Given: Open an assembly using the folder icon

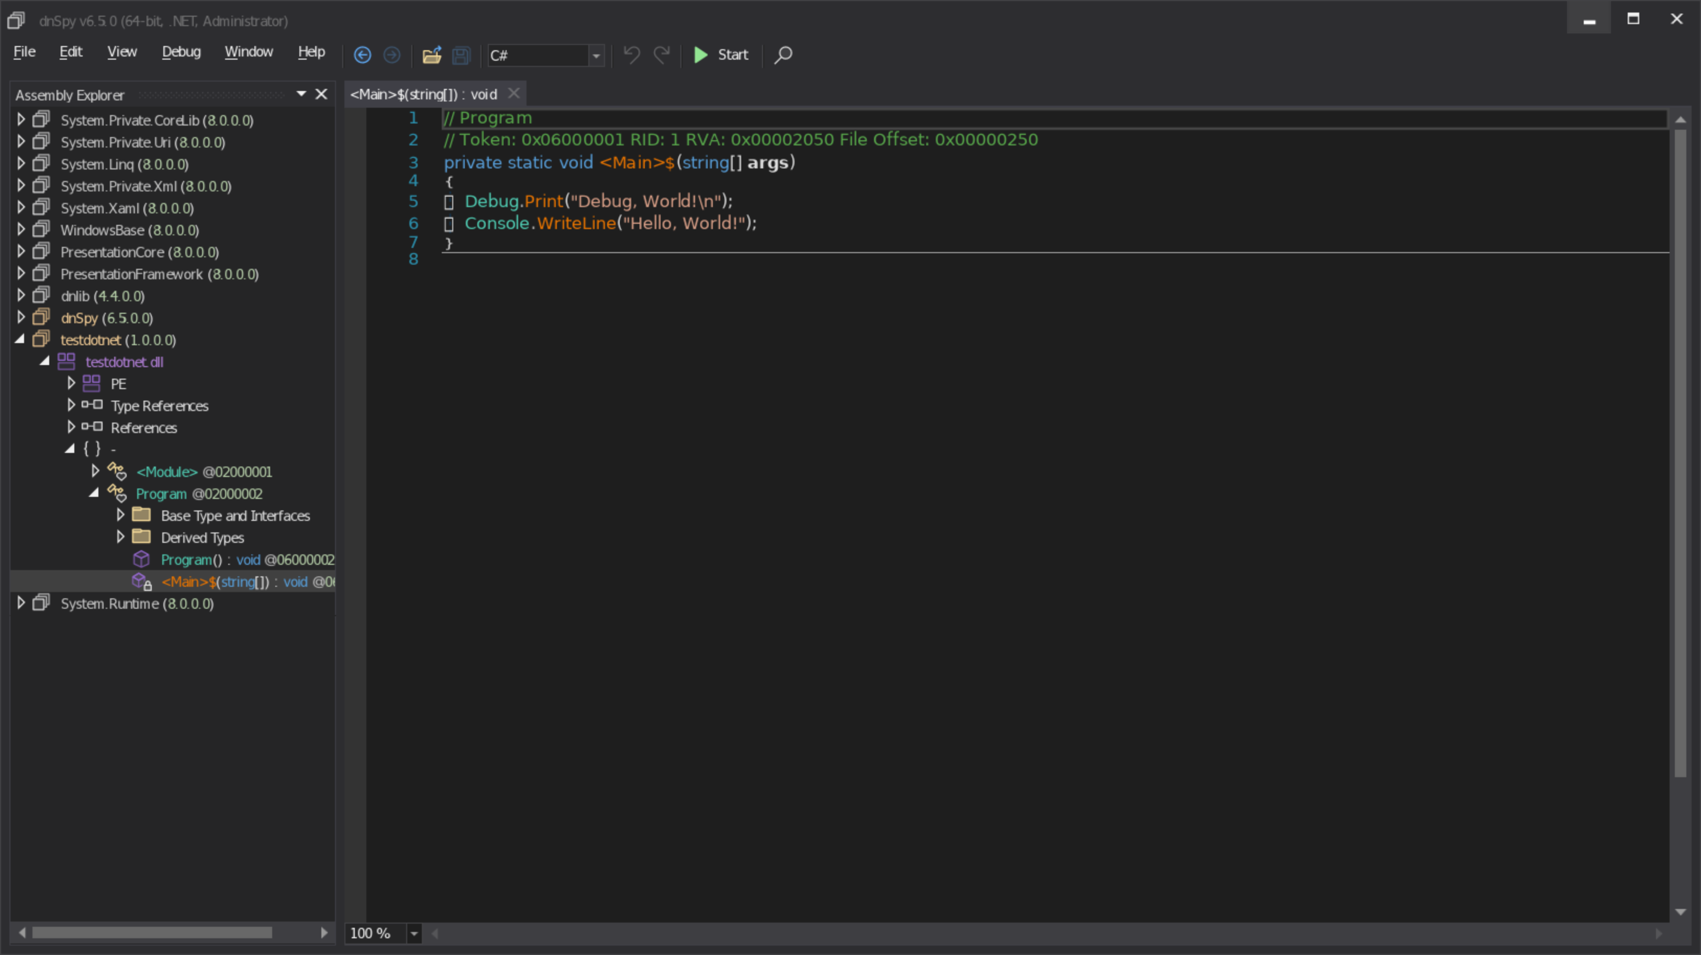Looking at the screenshot, I should (432, 55).
